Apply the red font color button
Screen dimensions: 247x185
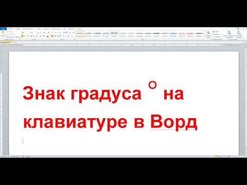47,36
